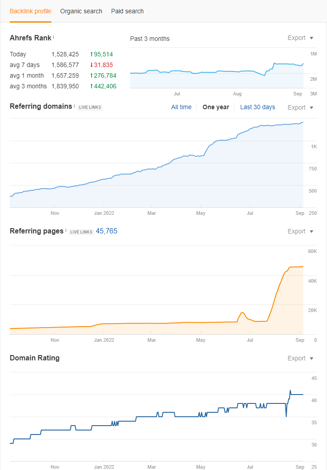327x470 pixels.
Task: Click the info icon beside Referring pages
Action: click(x=66, y=230)
